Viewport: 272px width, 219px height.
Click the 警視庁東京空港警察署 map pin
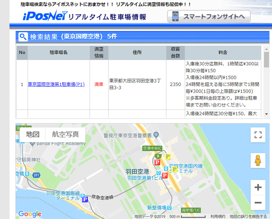156,135
